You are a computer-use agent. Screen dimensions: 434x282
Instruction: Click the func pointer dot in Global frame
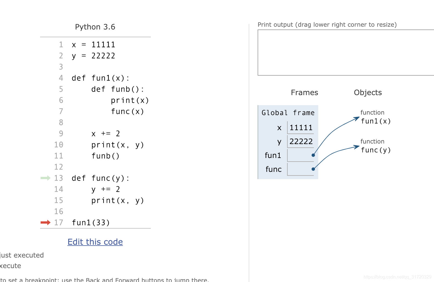coord(313,169)
